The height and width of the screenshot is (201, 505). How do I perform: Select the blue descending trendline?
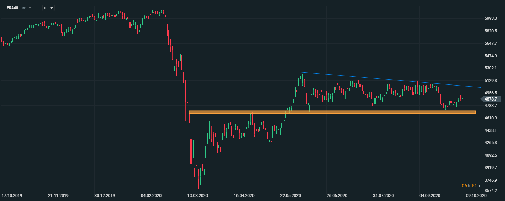click(391, 80)
